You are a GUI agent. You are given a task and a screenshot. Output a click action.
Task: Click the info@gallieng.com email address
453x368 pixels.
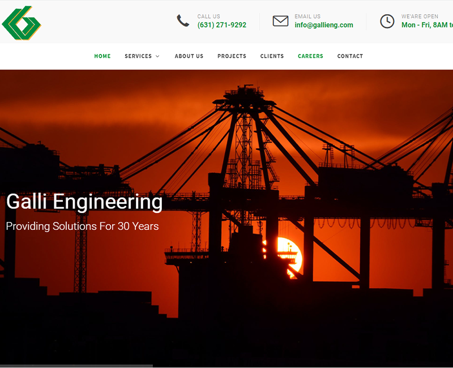[323, 25]
